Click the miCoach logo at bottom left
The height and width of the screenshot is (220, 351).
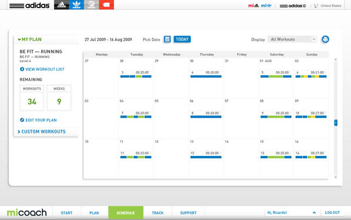(x=27, y=212)
